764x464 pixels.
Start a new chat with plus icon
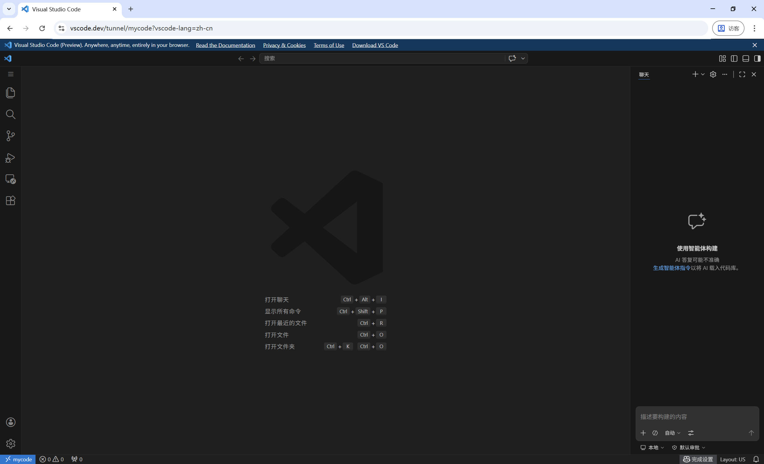click(x=695, y=74)
